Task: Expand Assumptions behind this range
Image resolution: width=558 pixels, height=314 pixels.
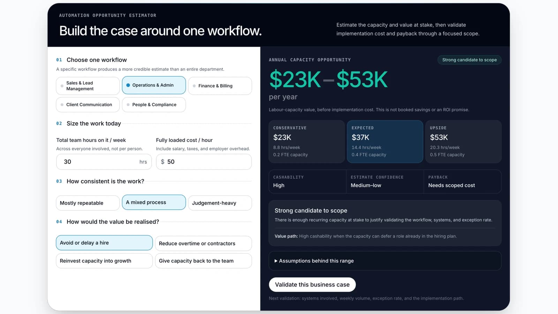Action: tap(385, 261)
